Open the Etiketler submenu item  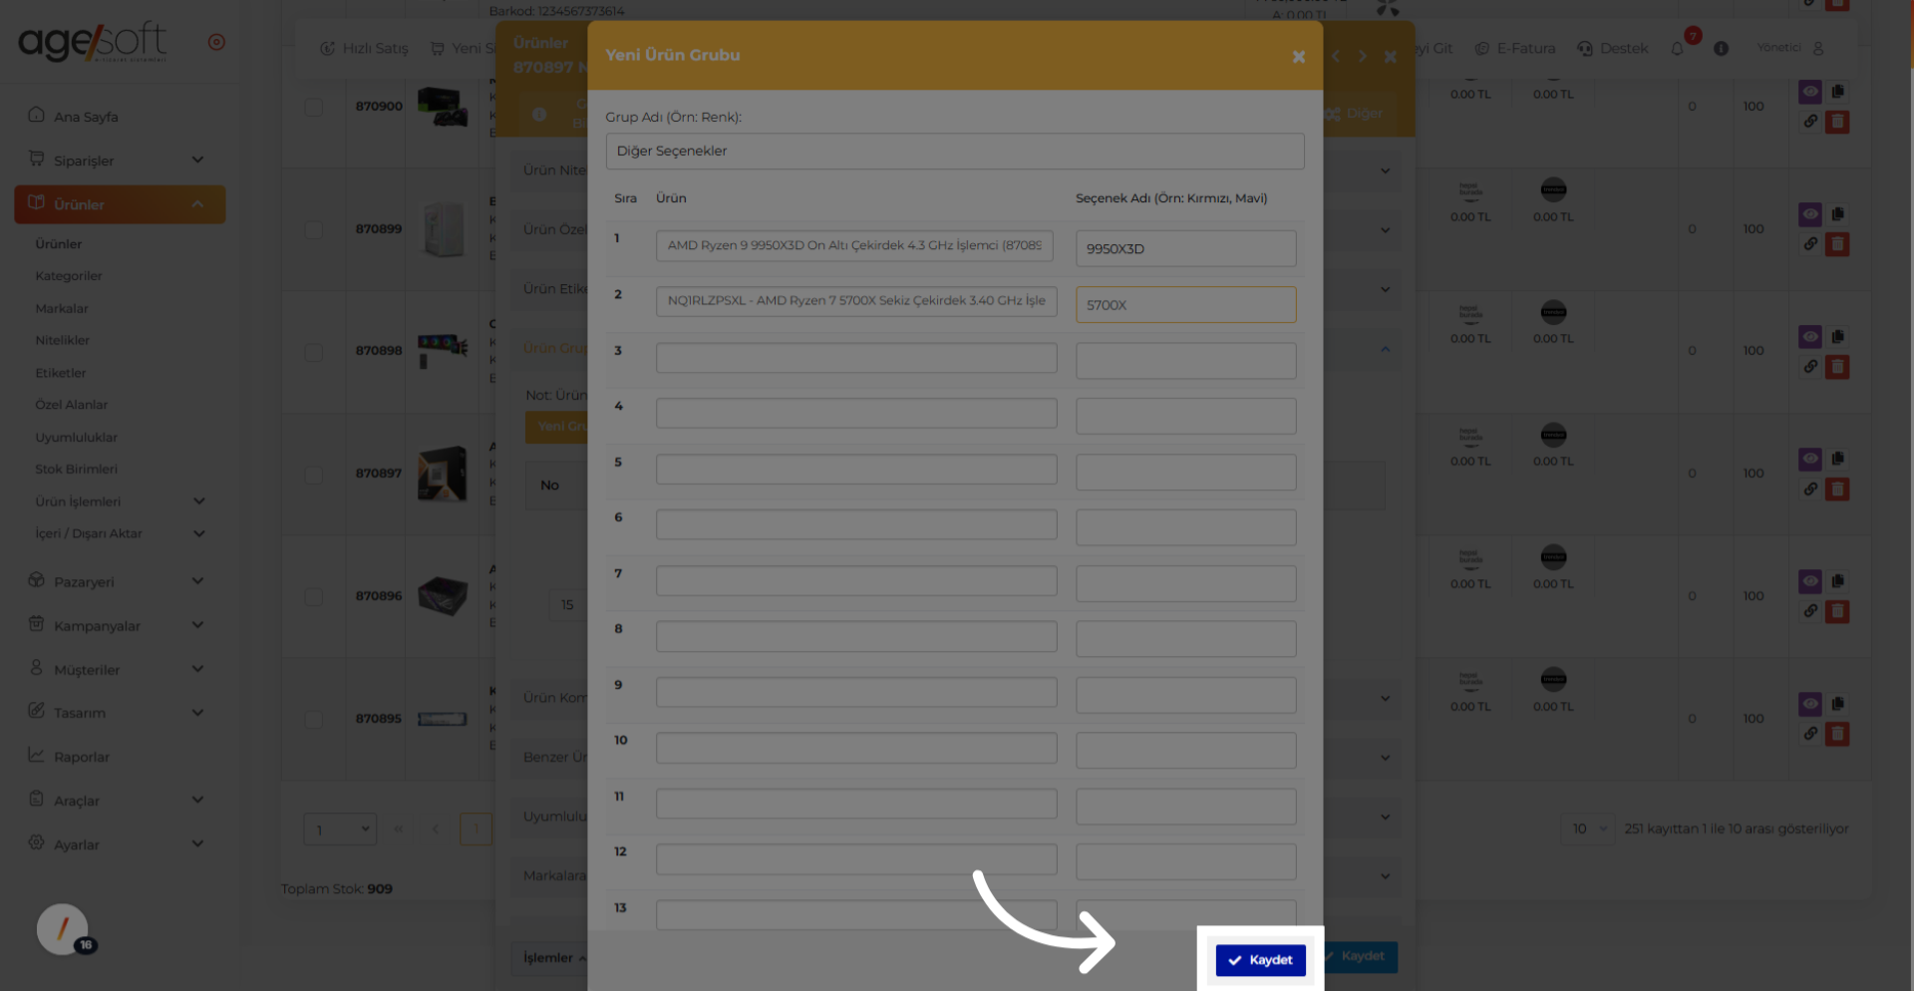pyautogui.click(x=61, y=373)
